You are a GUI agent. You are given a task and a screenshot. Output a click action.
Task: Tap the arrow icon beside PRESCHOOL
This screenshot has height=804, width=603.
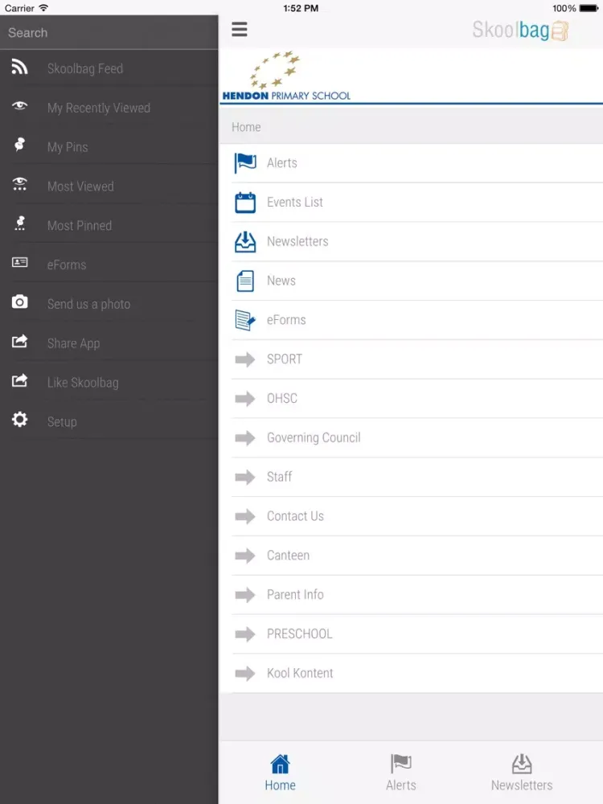pos(245,634)
